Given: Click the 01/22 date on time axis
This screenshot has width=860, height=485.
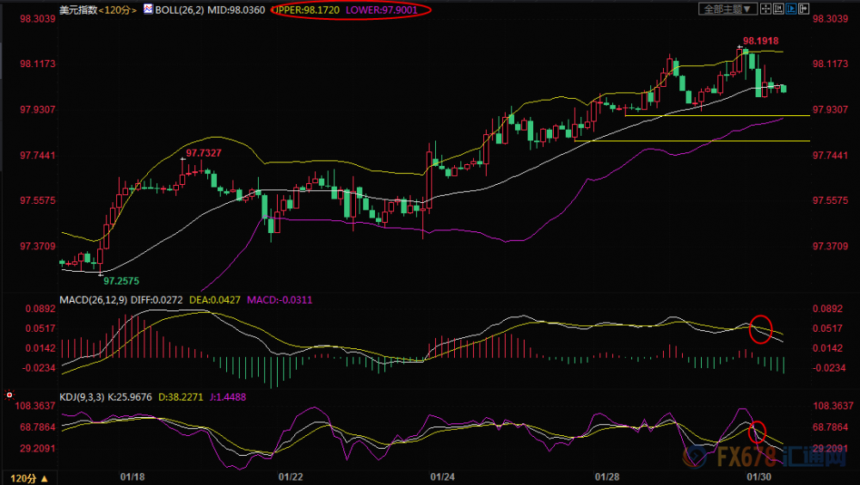Looking at the screenshot, I should [x=291, y=476].
